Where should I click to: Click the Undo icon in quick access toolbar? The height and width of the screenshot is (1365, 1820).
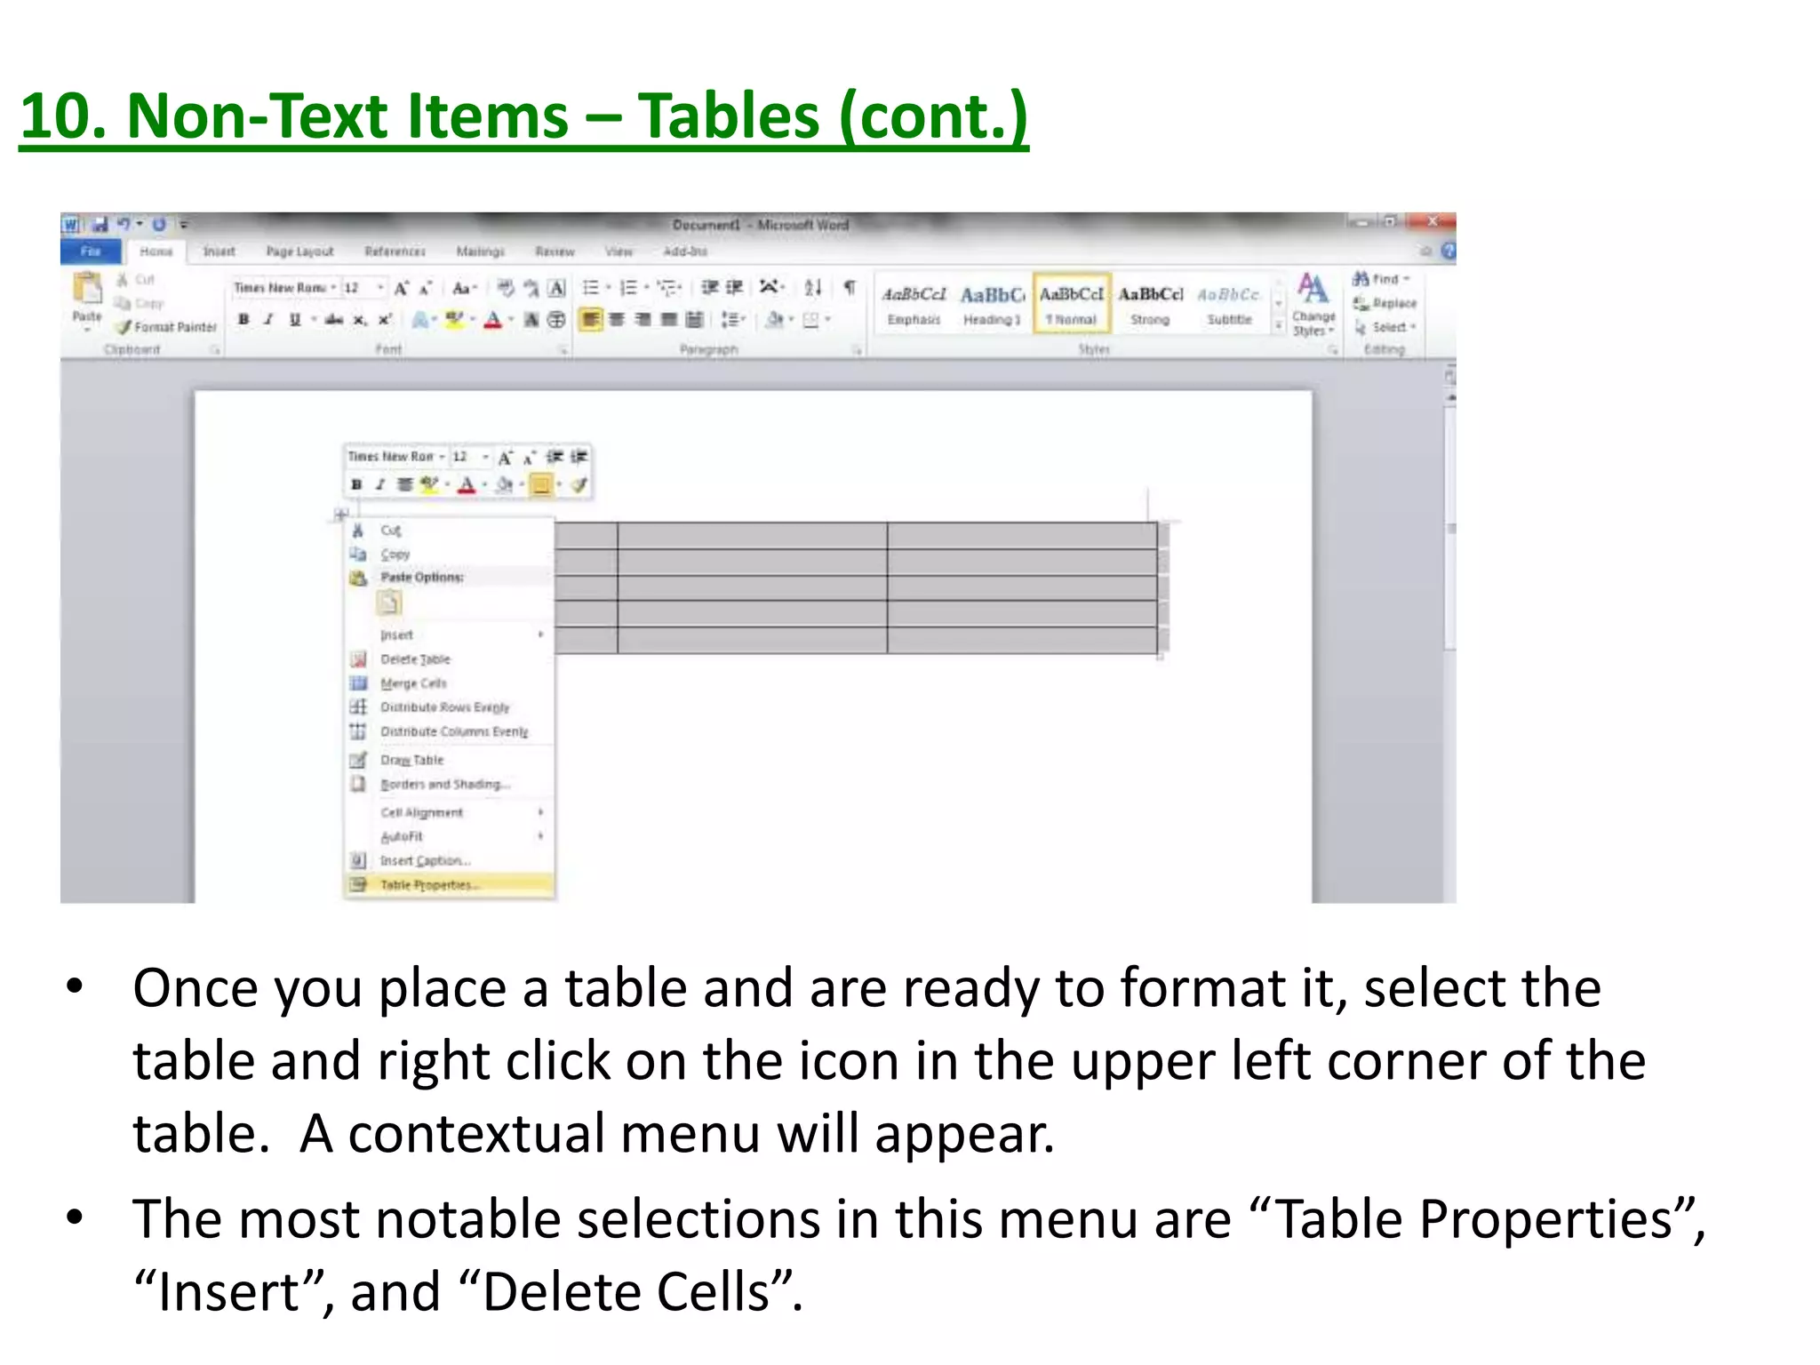(124, 224)
